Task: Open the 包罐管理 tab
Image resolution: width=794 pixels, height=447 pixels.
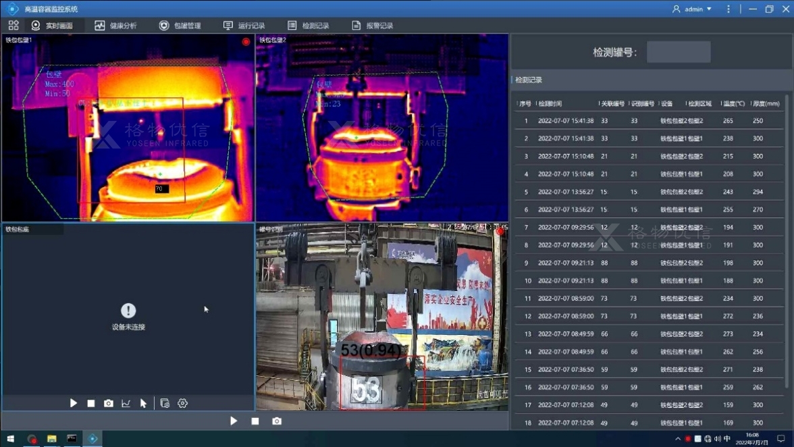Action: [180, 26]
